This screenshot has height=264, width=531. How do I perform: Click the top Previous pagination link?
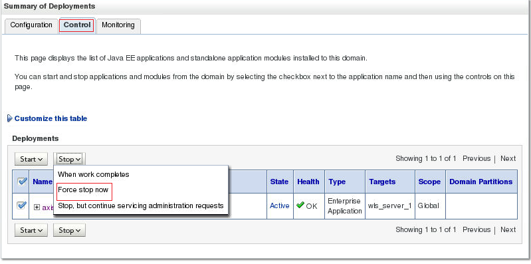pyautogui.click(x=477, y=158)
